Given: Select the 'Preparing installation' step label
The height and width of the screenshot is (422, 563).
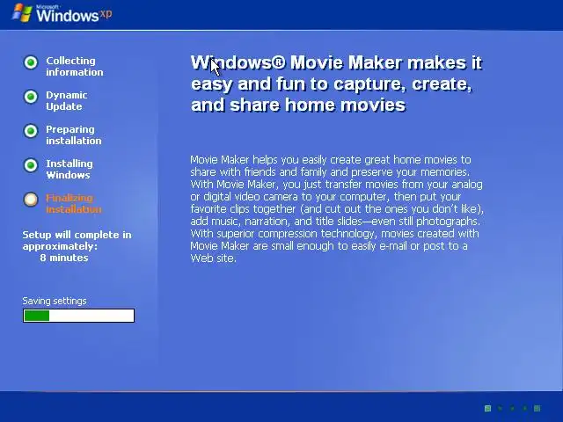Looking at the screenshot, I should tap(74, 135).
